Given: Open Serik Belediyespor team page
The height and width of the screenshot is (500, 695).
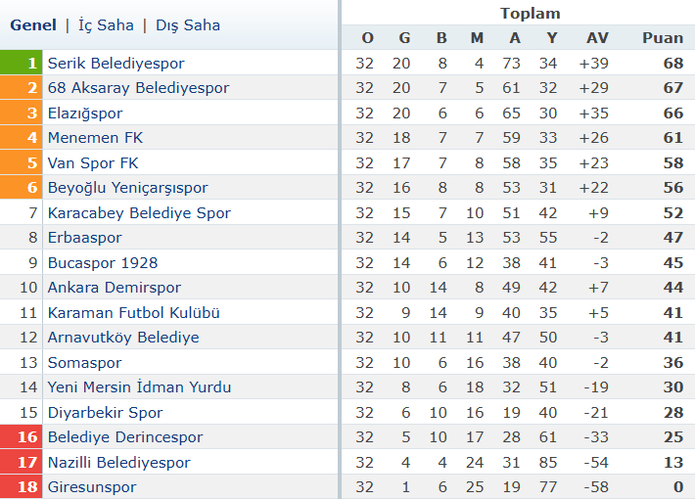Looking at the screenshot, I should click(116, 64).
